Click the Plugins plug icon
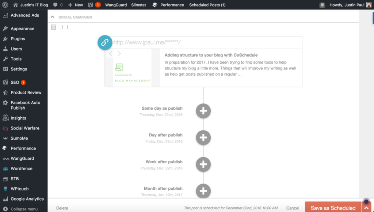The height and width of the screenshot is (212, 374). 5,39
